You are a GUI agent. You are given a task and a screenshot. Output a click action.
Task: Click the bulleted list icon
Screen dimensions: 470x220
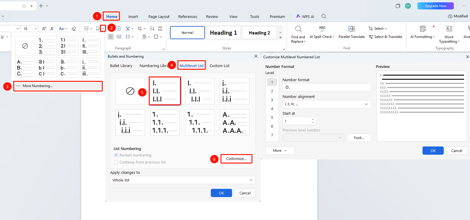tap(87, 29)
